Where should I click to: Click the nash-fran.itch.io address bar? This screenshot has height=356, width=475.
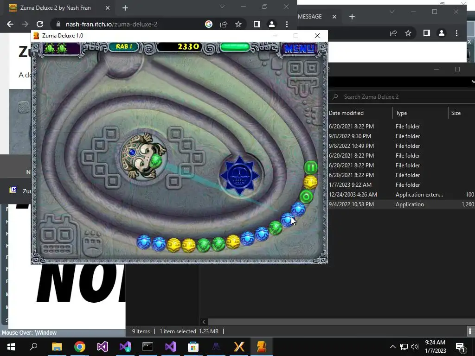click(x=127, y=24)
